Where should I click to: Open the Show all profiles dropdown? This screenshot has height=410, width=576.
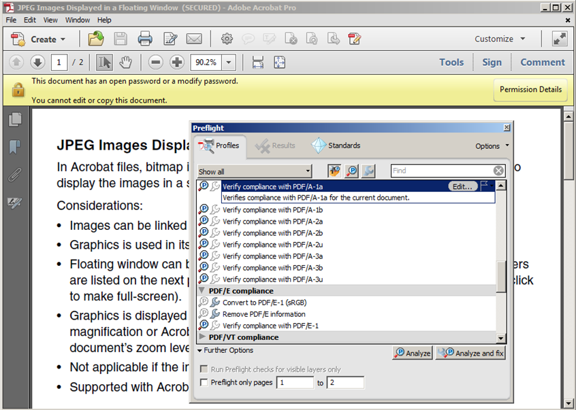[255, 171]
